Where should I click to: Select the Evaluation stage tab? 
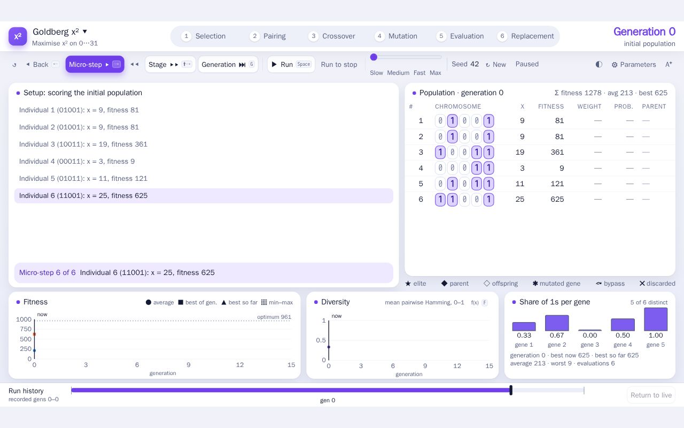[460, 36]
